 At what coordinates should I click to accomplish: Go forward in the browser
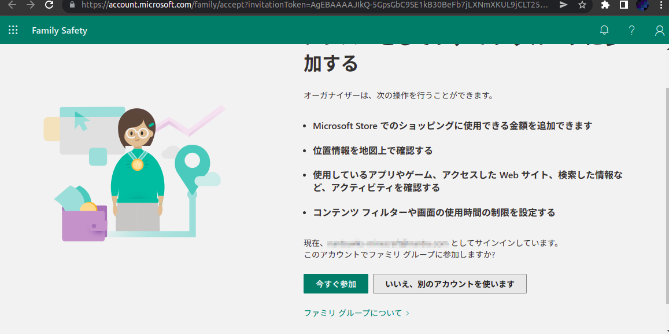pyautogui.click(x=30, y=5)
